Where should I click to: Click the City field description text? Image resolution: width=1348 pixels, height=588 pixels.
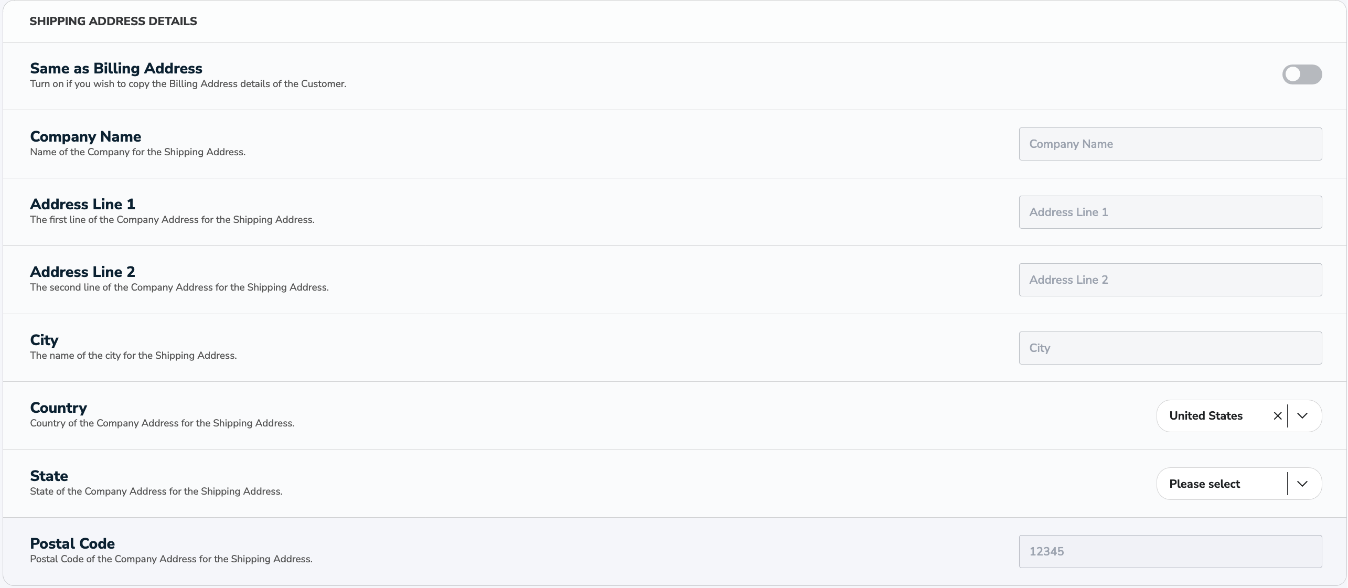click(133, 355)
